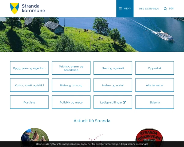Click the SØK search label
The height and width of the screenshot is (147, 184).
click(x=171, y=9)
